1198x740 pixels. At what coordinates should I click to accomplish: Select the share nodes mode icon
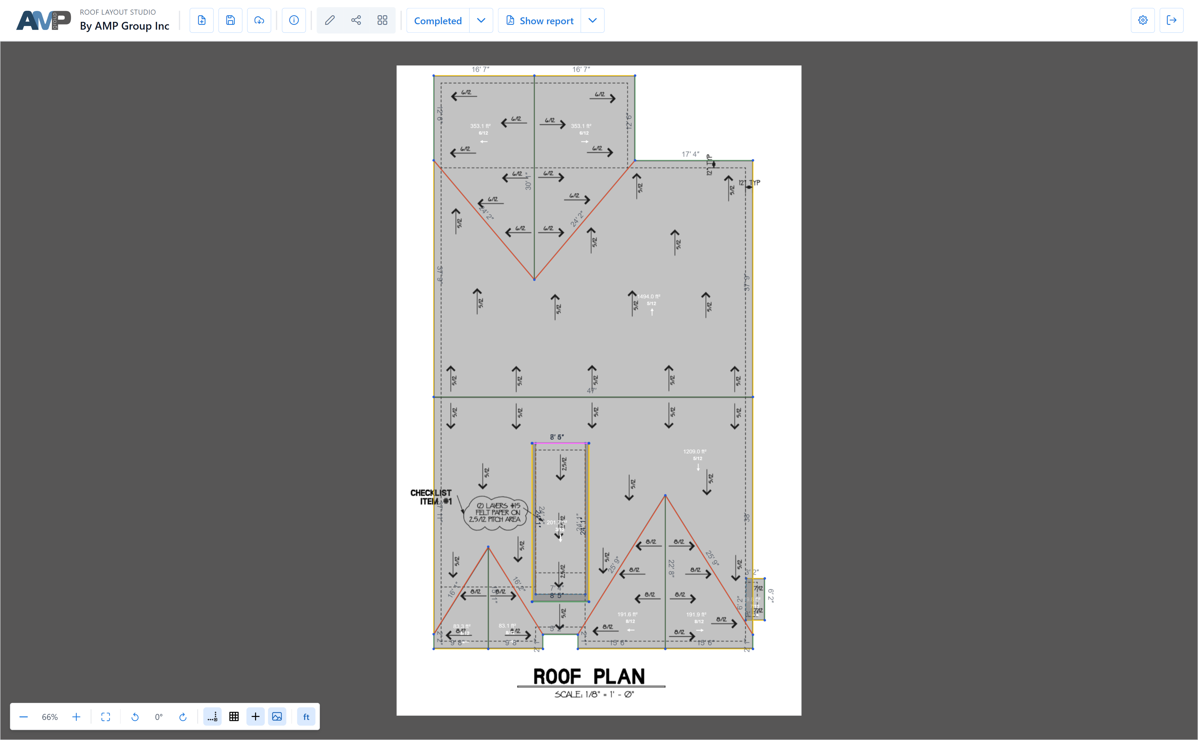click(x=356, y=20)
